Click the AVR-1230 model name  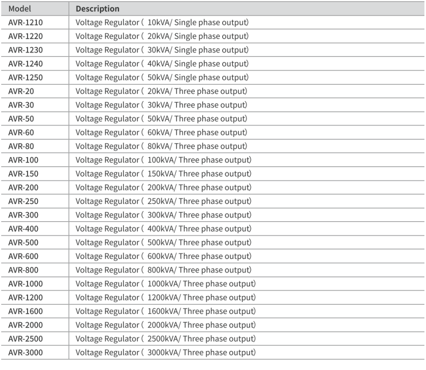25,50
